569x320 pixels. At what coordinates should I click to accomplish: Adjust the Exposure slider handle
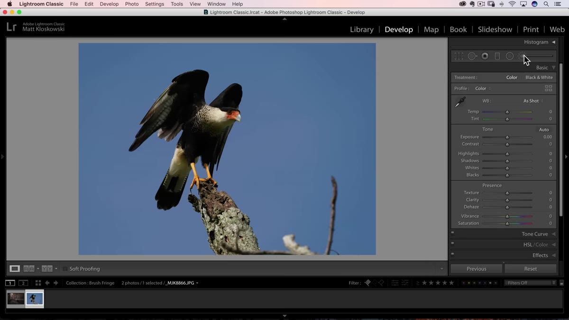(x=507, y=137)
